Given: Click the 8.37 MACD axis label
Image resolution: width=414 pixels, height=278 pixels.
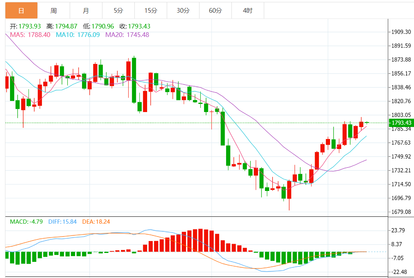Looking at the screenshot, I should click(397, 244).
